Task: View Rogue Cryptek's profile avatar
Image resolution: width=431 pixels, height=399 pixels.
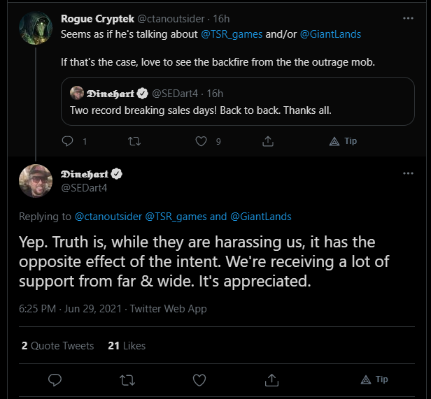Action: (x=36, y=28)
